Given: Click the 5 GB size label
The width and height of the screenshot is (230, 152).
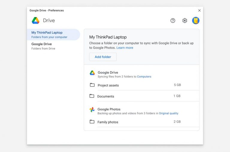Looking at the screenshot, I should tap(177, 85).
